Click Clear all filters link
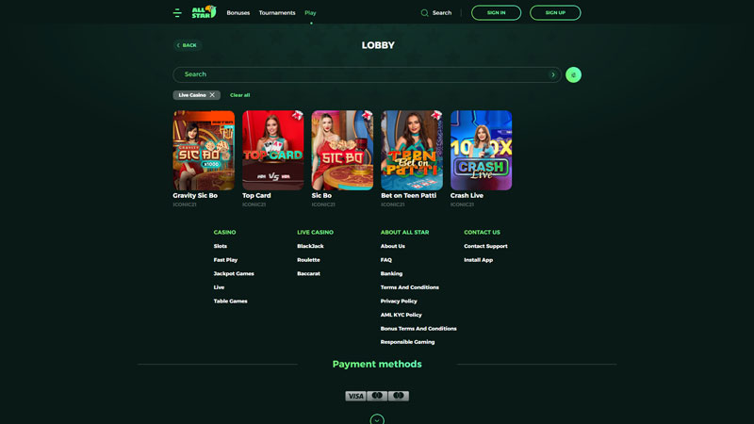The image size is (754, 424). point(240,95)
